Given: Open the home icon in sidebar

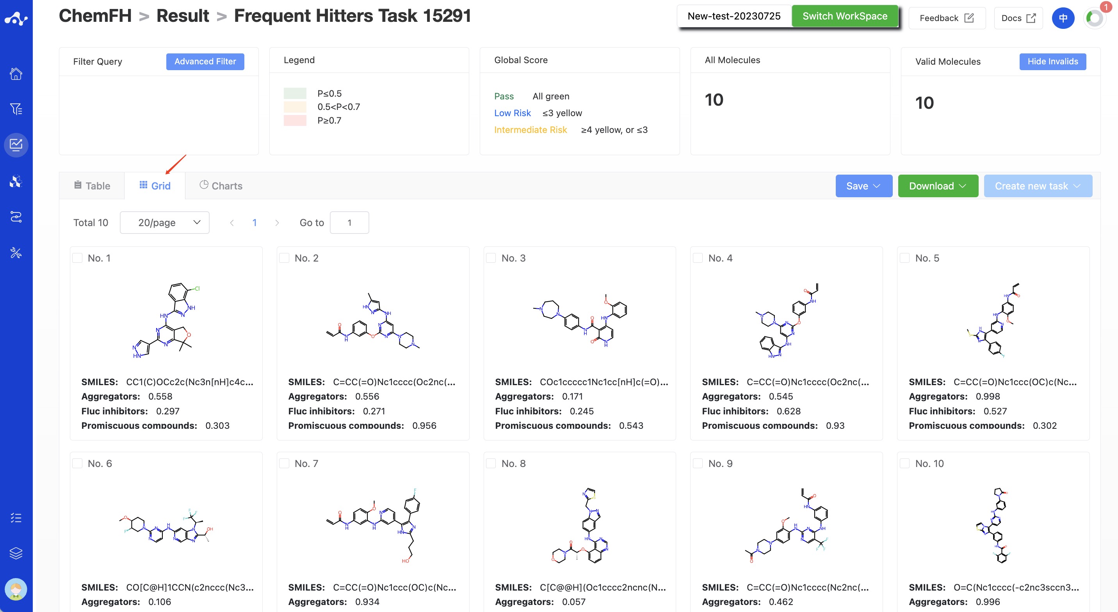Looking at the screenshot, I should coord(16,74).
